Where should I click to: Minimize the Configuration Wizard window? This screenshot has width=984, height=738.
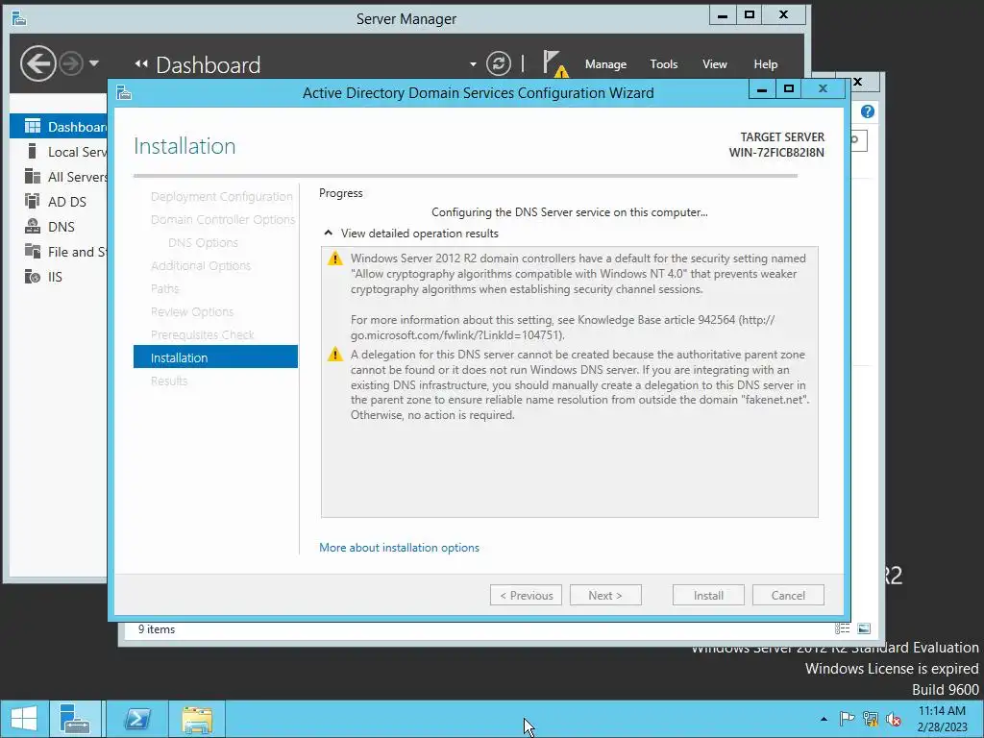pyautogui.click(x=762, y=89)
